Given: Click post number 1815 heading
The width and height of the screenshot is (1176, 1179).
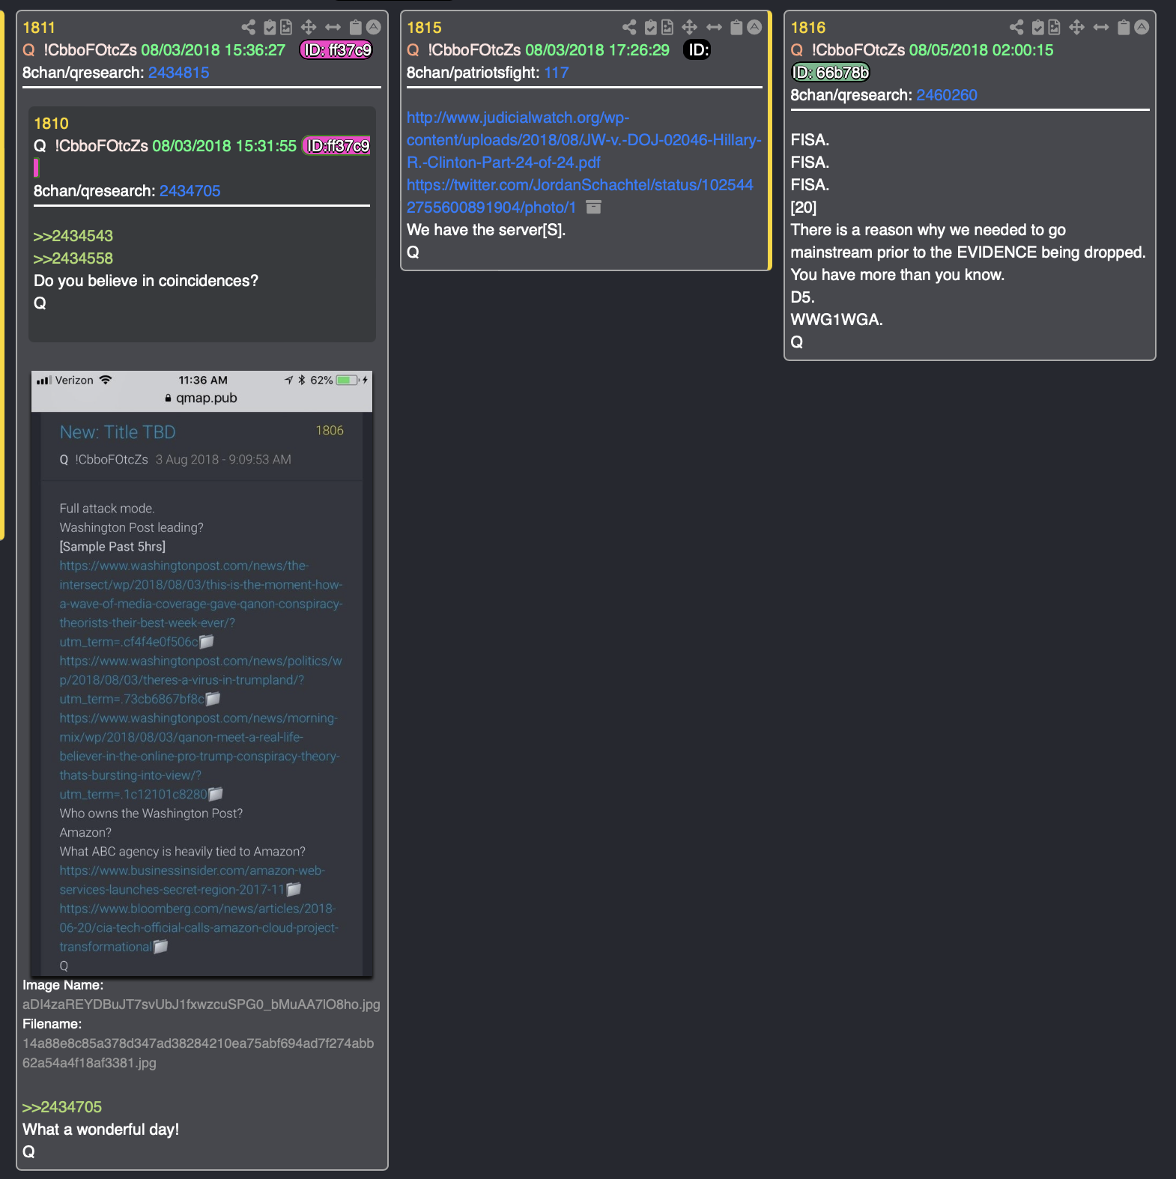Looking at the screenshot, I should pos(424,28).
